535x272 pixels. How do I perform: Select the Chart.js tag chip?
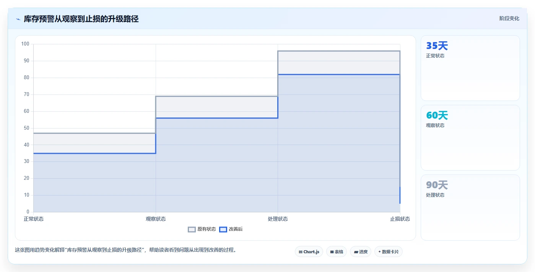[x=309, y=252]
